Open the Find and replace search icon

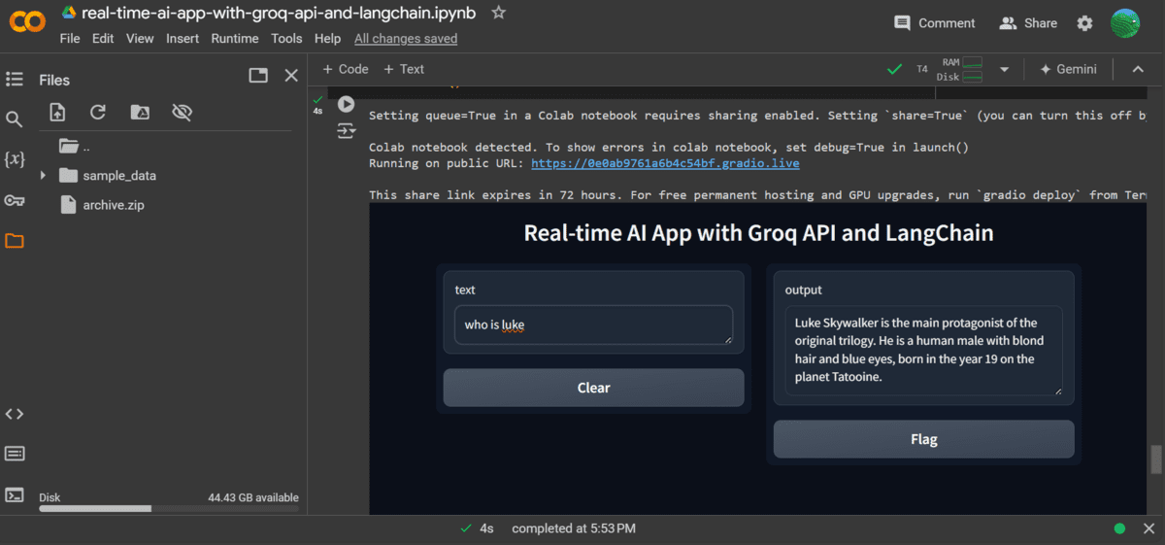coord(14,119)
